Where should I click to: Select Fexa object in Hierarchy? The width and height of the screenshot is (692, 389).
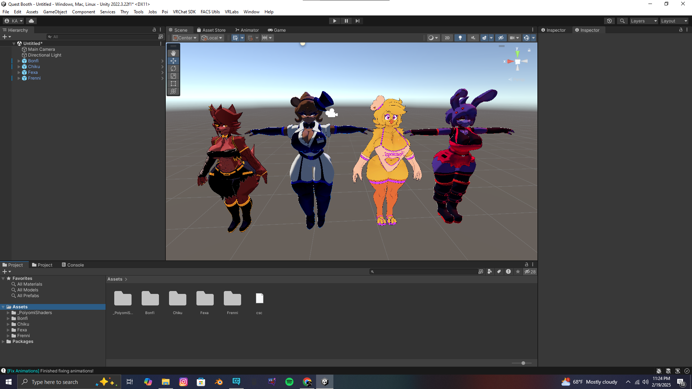pyautogui.click(x=33, y=72)
